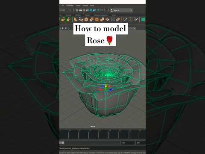This screenshot has height=154, width=205.
Task: Select the Quad Draw pencil tool
Action: pos(136,19)
